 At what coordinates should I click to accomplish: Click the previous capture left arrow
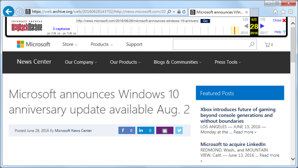[246, 26]
